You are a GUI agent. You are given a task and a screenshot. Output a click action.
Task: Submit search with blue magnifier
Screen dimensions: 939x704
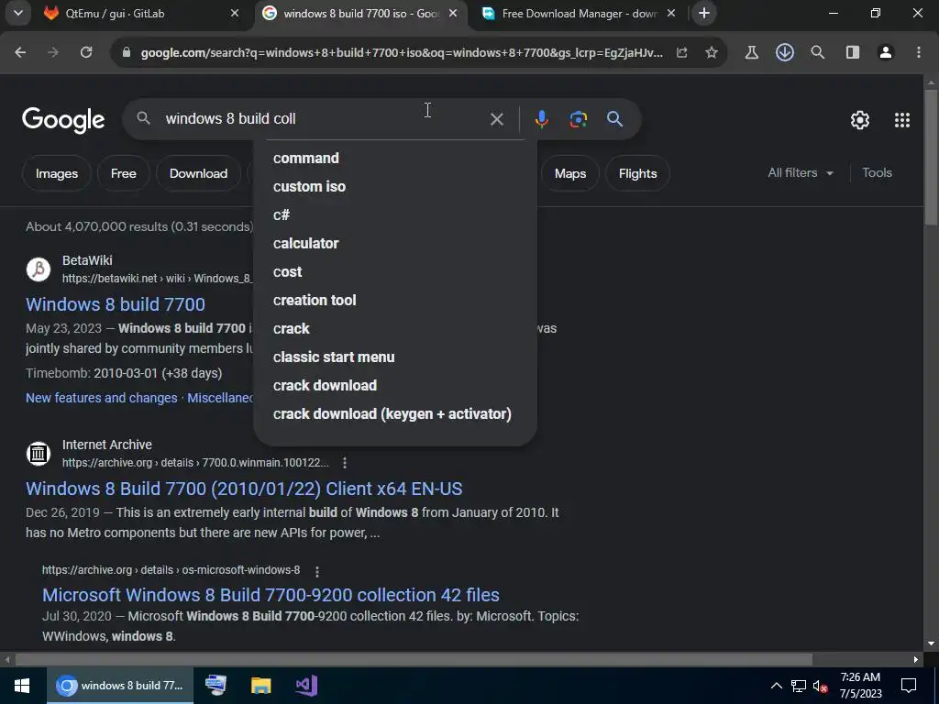[614, 119]
